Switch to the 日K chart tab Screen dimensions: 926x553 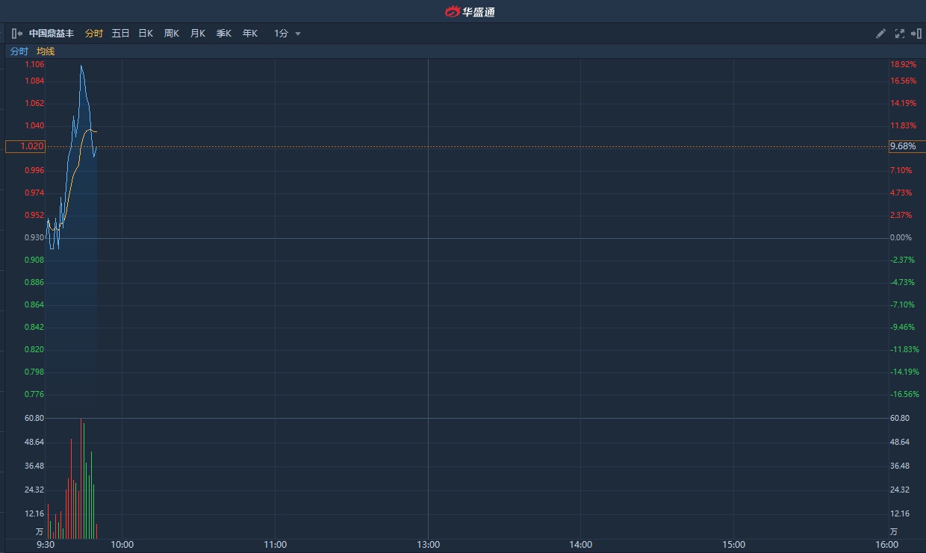coord(146,34)
